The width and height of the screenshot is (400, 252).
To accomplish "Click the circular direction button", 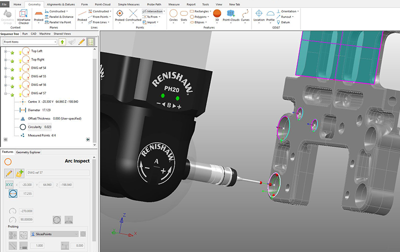I will tap(57, 220).
